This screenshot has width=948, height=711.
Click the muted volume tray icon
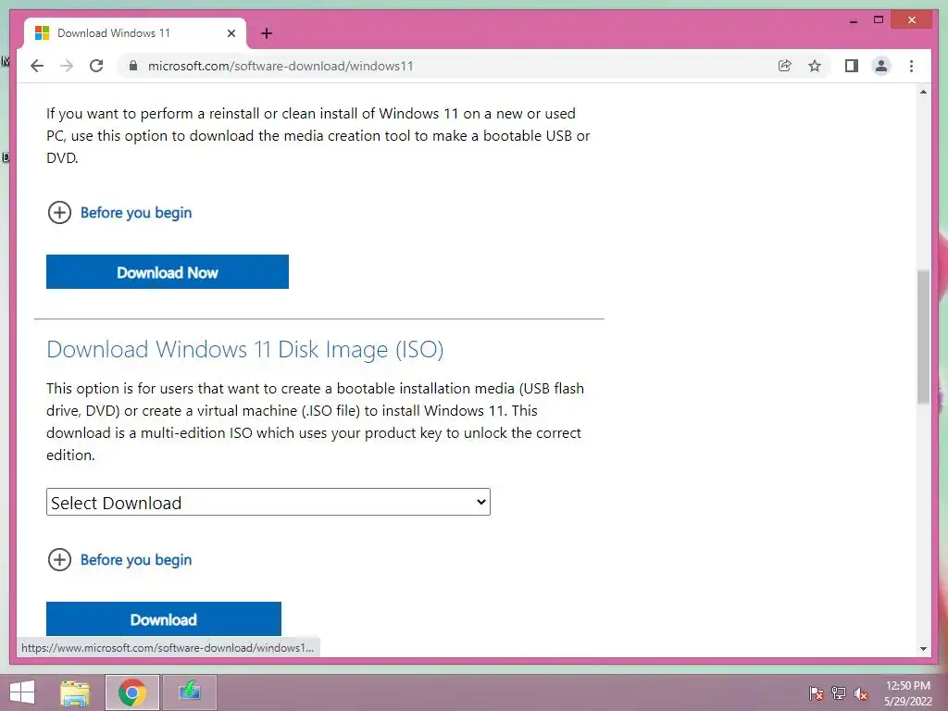[861, 693]
